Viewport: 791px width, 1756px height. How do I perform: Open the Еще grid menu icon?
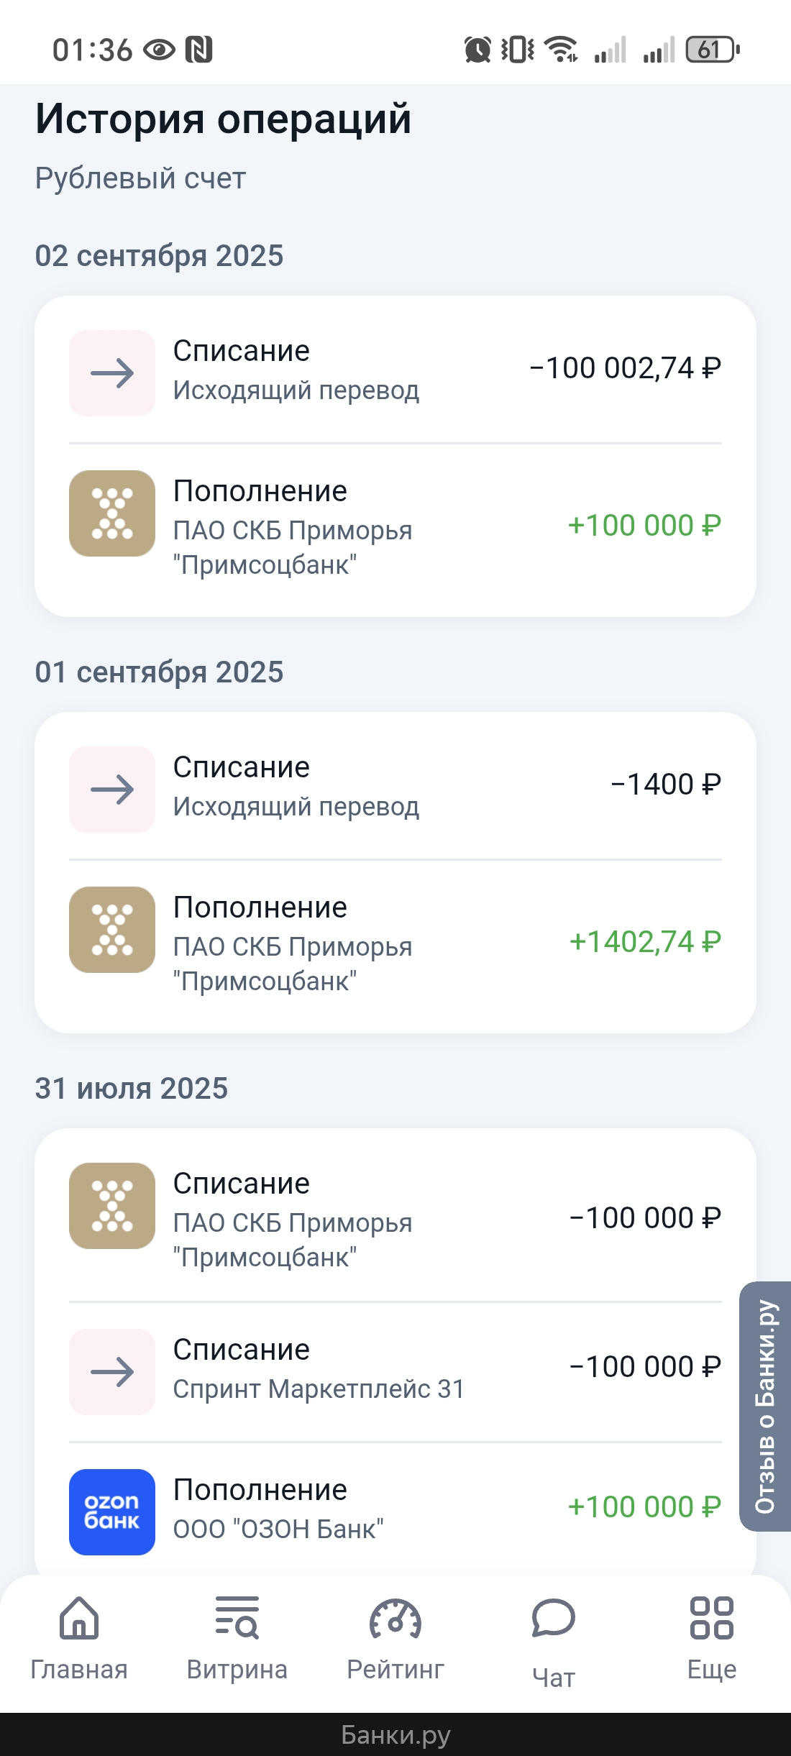click(711, 1619)
